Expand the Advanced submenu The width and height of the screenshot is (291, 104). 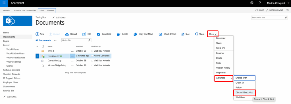224,78
